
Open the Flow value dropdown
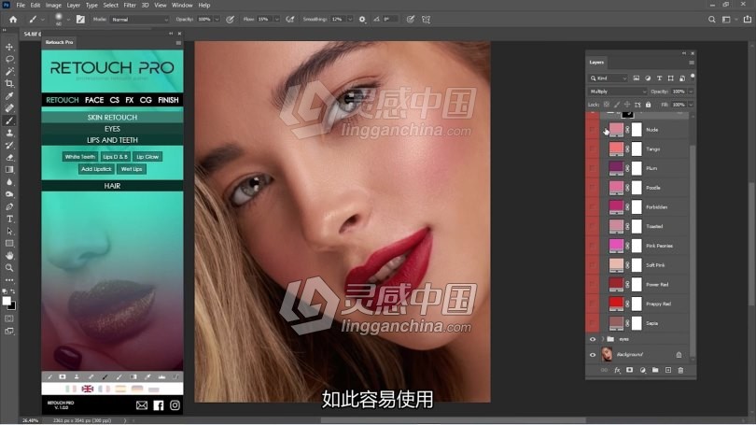(x=277, y=20)
